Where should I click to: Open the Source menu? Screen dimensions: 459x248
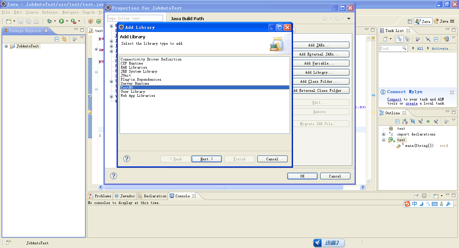(x=32, y=12)
